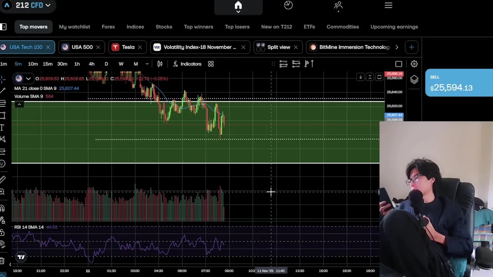Select the zoom in magnifier tool
This screenshot has height=277, width=493.
tap(2, 192)
